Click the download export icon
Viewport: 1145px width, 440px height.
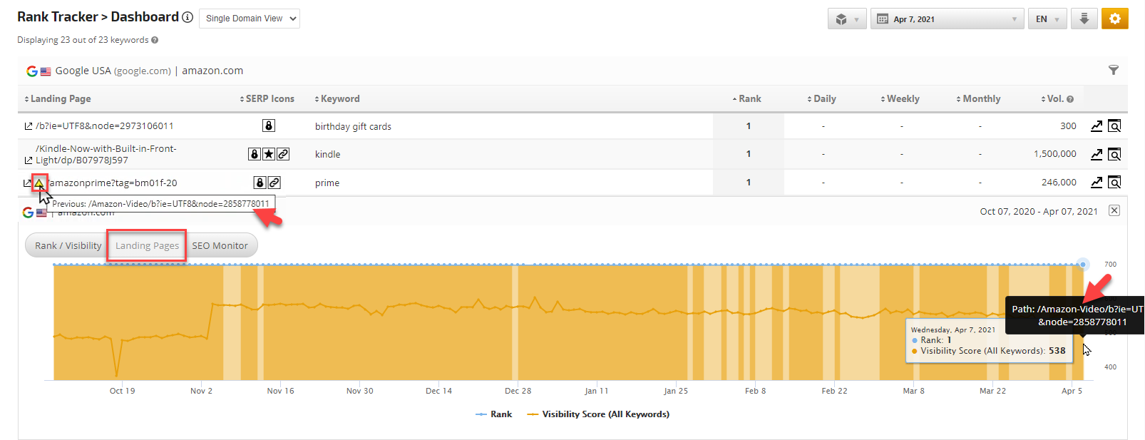click(x=1084, y=19)
